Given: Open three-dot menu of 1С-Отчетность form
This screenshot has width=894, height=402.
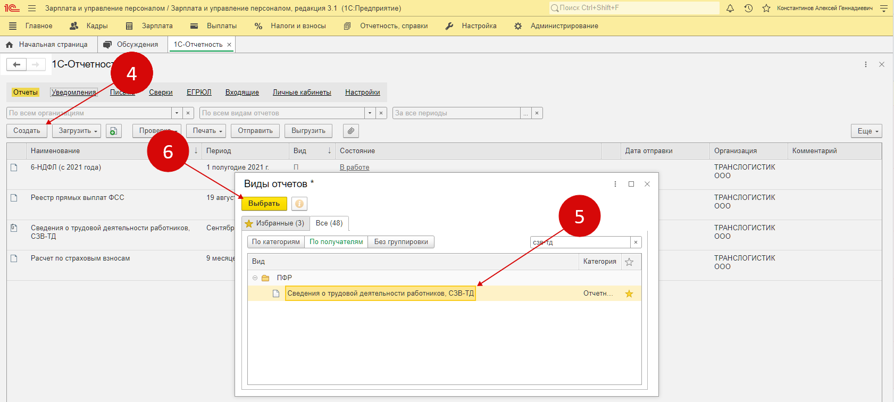Looking at the screenshot, I should 866,64.
